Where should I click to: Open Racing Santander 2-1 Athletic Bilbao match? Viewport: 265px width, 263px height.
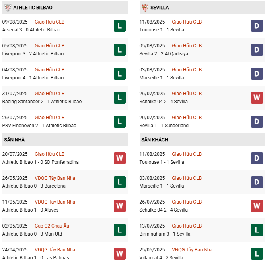coord(42,102)
